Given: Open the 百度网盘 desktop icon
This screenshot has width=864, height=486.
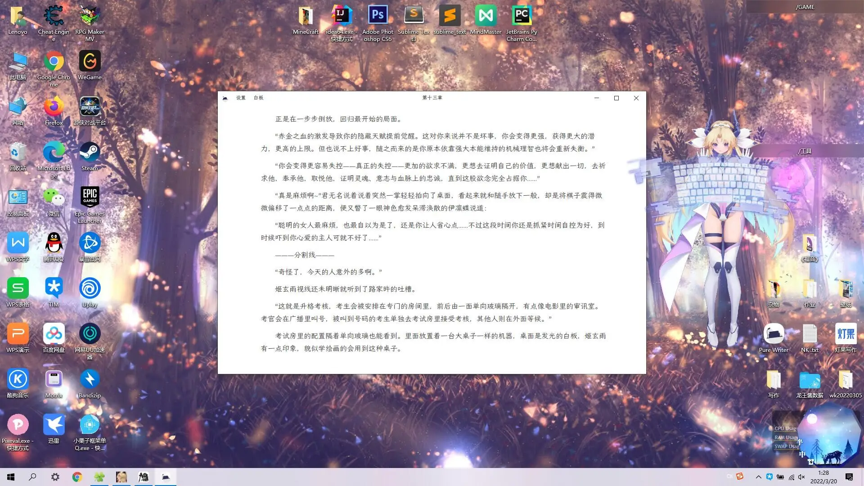Looking at the screenshot, I should coord(54,338).
